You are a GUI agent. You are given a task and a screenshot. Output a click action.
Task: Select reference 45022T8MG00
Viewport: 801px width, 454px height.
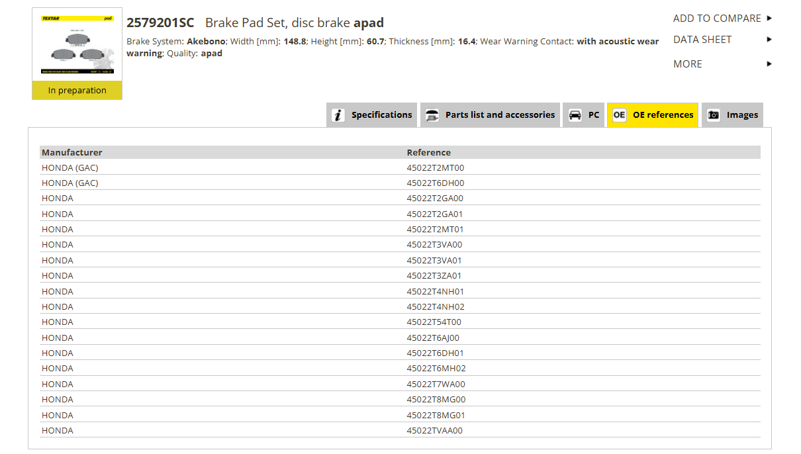436,400
